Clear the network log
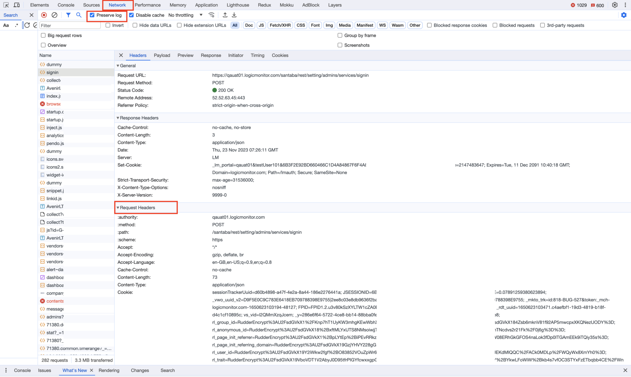Screen dimensions: 631x377 (55, 15)
